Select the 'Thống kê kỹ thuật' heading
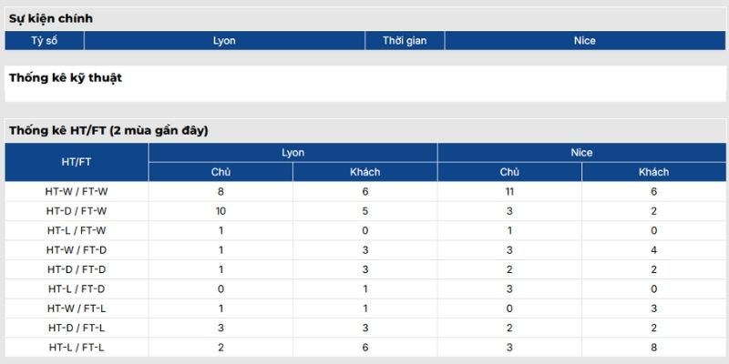Viewport: 729px width, 364px height. pos(66,78)
